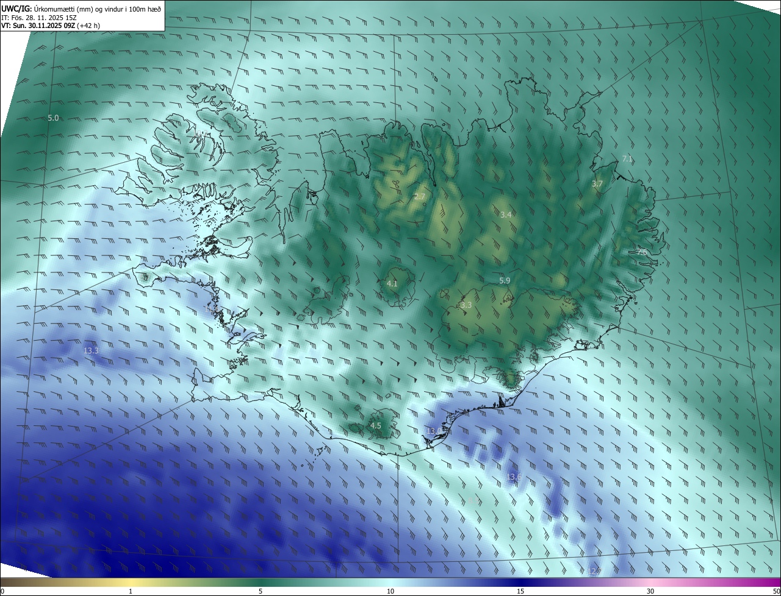Click the 15 tick on the color scale
The width and height of the screenshot is (781, 596).
coord(520,592)
